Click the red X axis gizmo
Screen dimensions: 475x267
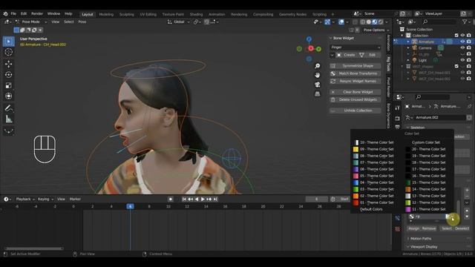pos(311,48)
